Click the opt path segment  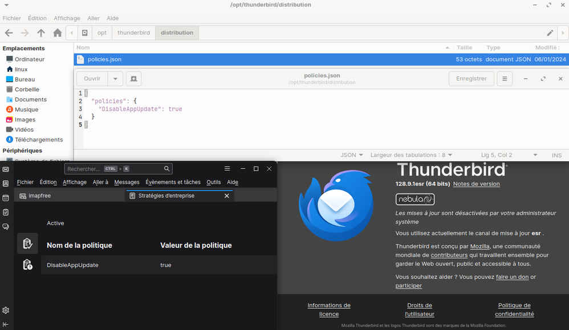pos(102,32)
